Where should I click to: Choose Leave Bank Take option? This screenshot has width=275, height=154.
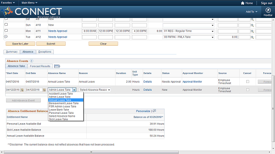pyautogui.click(x=66, y=110)
